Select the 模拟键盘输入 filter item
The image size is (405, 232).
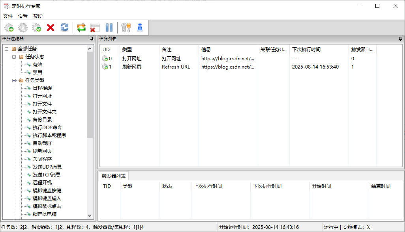point(47,199)
